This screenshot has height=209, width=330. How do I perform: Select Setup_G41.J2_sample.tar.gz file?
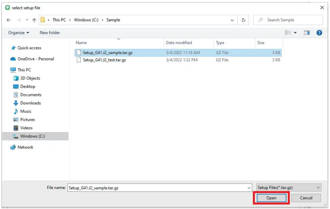coord(178,52)
